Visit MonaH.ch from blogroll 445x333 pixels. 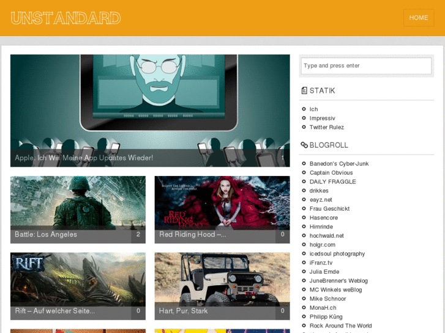323,308
